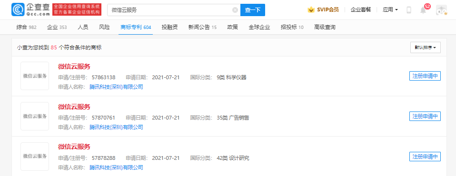
Task: Open trademark thumbnail for application 57878288
Action: [x=35, y=156]
